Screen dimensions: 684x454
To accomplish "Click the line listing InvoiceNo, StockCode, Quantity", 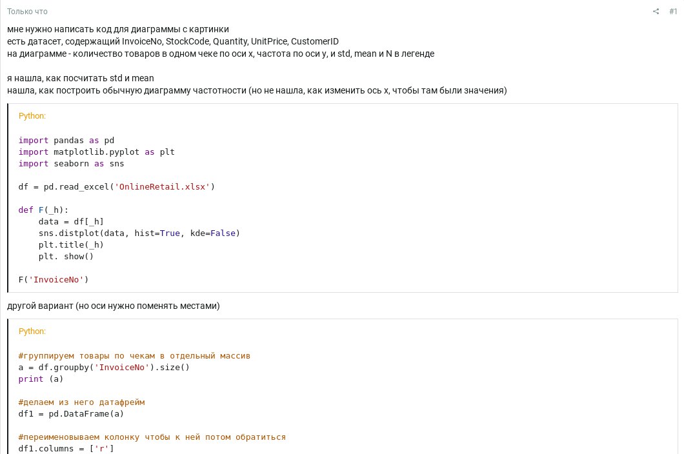I will (x=173, y=41).
